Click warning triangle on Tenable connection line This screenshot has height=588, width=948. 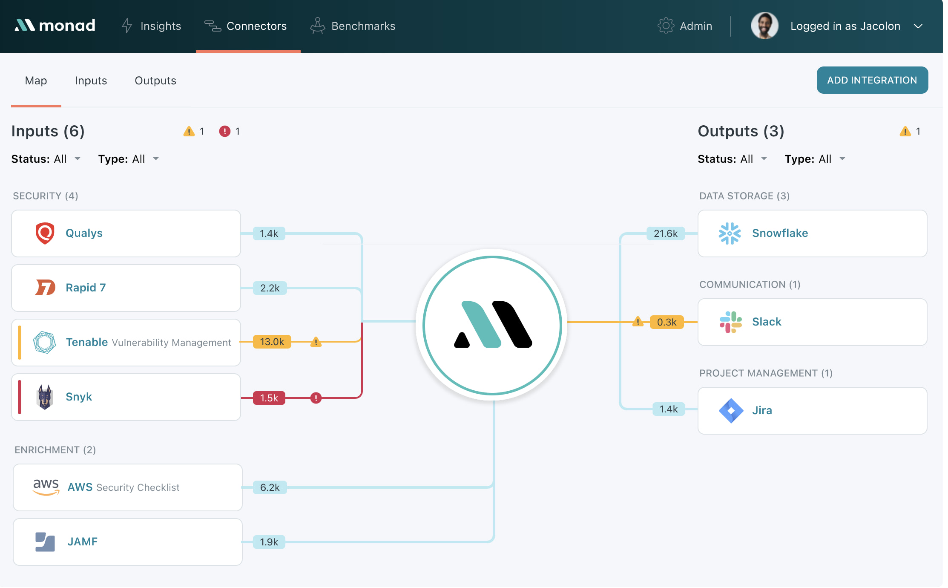tap(316, 341)
